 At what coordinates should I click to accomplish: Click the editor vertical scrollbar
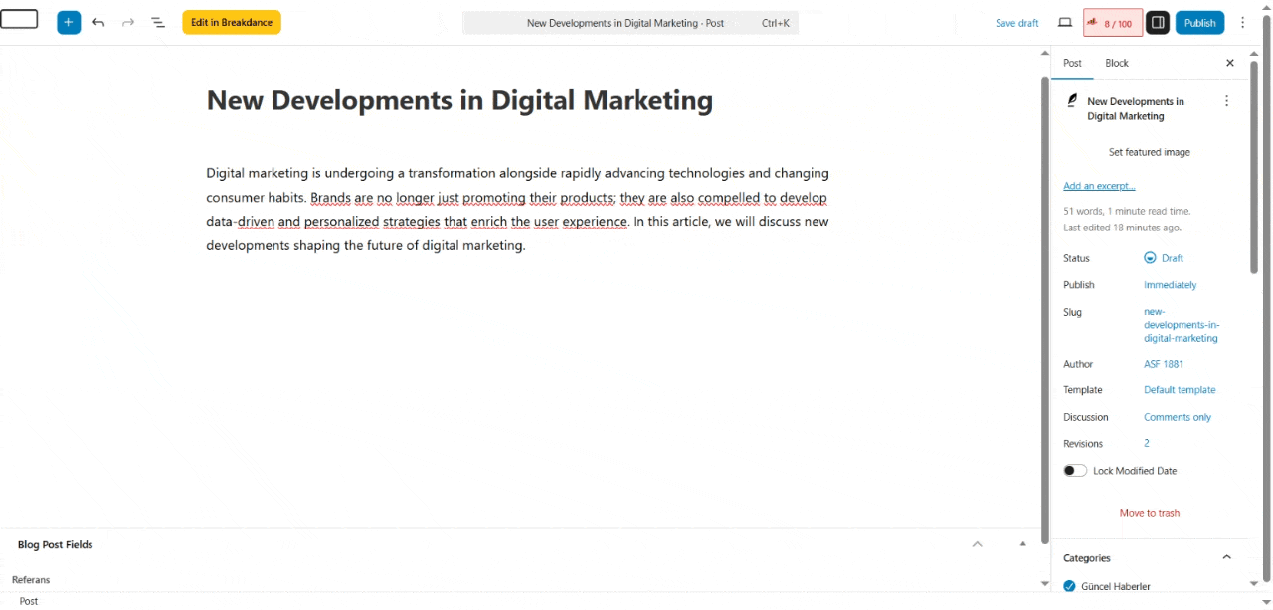pos(1044,298)
